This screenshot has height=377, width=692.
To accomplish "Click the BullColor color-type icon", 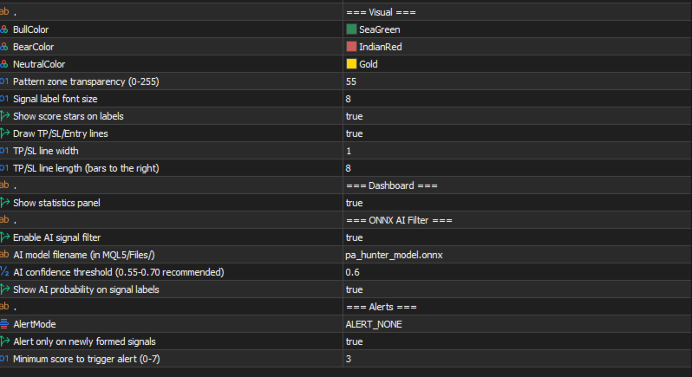I will coord(4,29).
